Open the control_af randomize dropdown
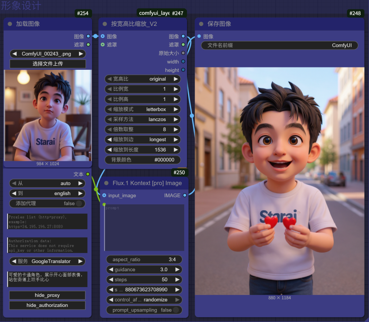The height and width of the screenshot is (322, 369). (144, 300)
